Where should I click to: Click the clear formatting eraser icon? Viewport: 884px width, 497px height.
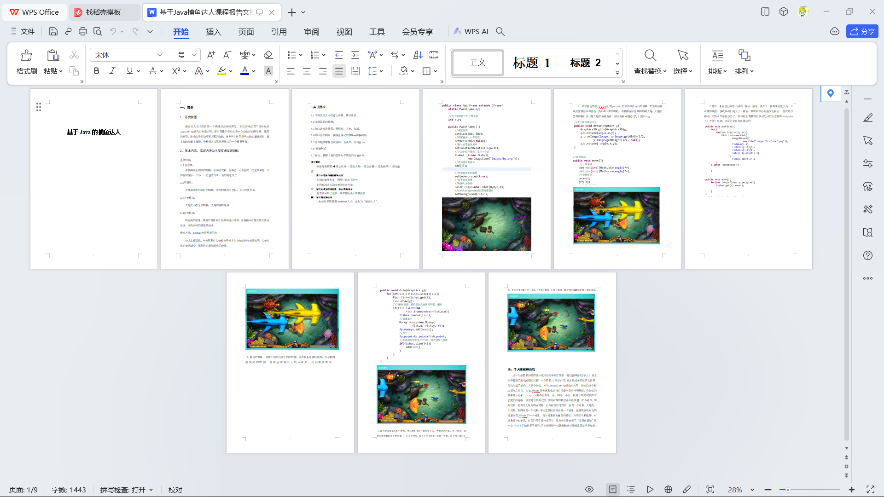point(268,55)
